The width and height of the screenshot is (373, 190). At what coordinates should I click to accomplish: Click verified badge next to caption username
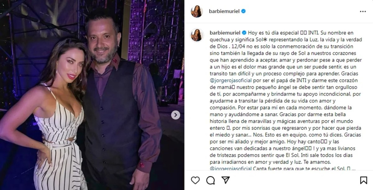[x=244, y=32]
